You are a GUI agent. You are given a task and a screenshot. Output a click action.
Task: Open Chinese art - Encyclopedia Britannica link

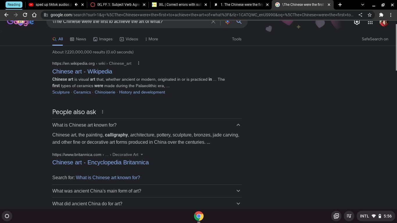pyautogui.click(x=101, y=162)
